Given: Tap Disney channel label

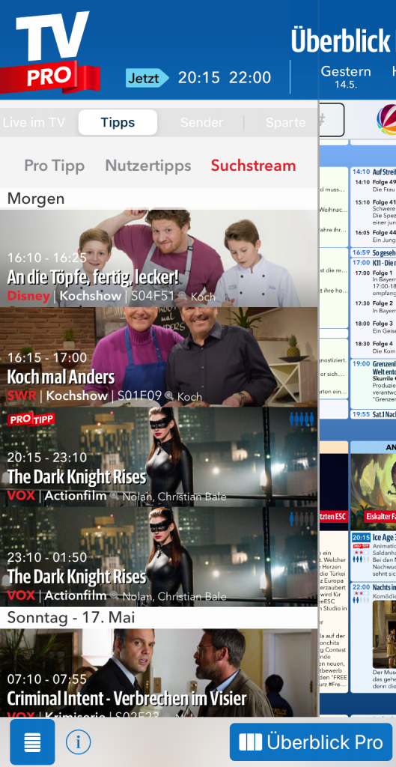Looking at the screenshot, I should [28, 296].
